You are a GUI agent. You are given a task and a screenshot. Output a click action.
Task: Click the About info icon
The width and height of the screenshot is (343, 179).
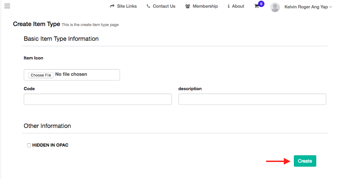229,6
